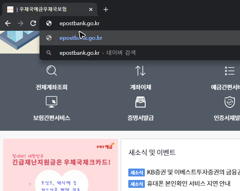240x191 pixels.
Task: Click the 전체계좌조회 label
Action: [52, 87]
